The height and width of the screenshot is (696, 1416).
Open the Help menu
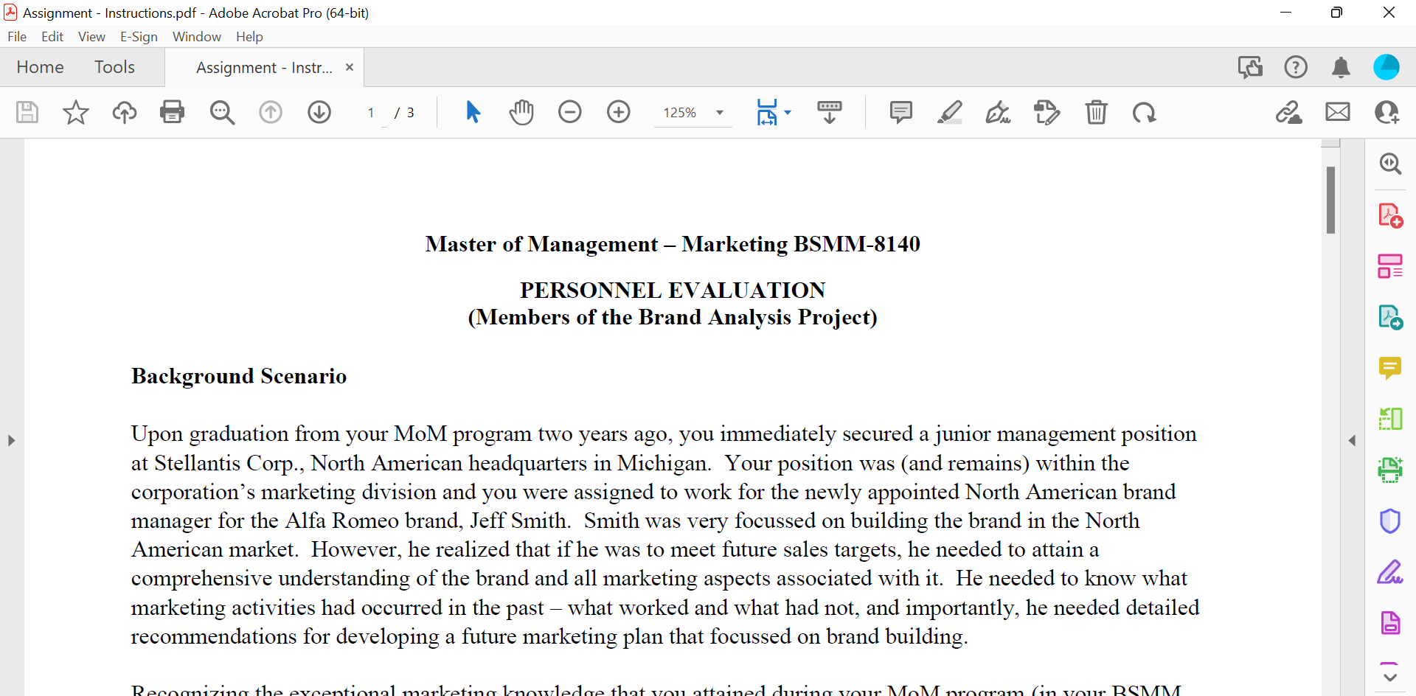point(249,37)
